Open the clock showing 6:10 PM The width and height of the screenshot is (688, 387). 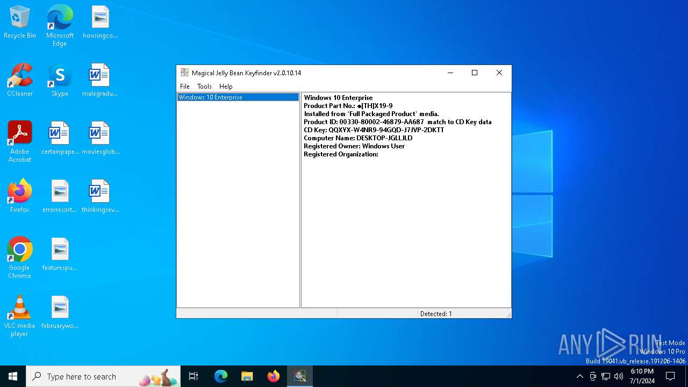(x=642, y=376)
